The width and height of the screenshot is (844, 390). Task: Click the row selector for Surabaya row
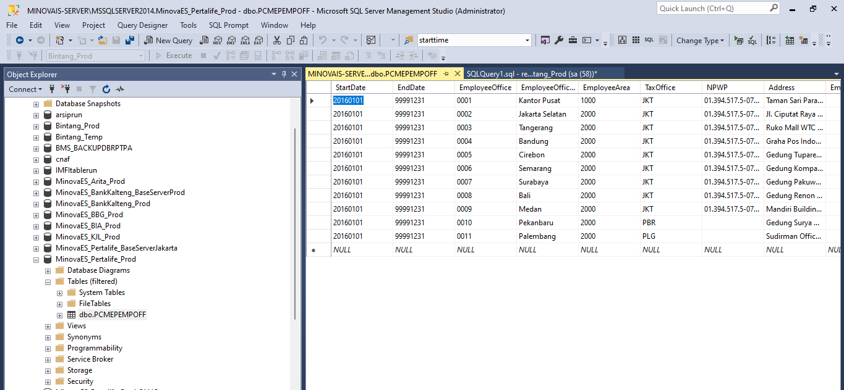[x=318, y=182]
